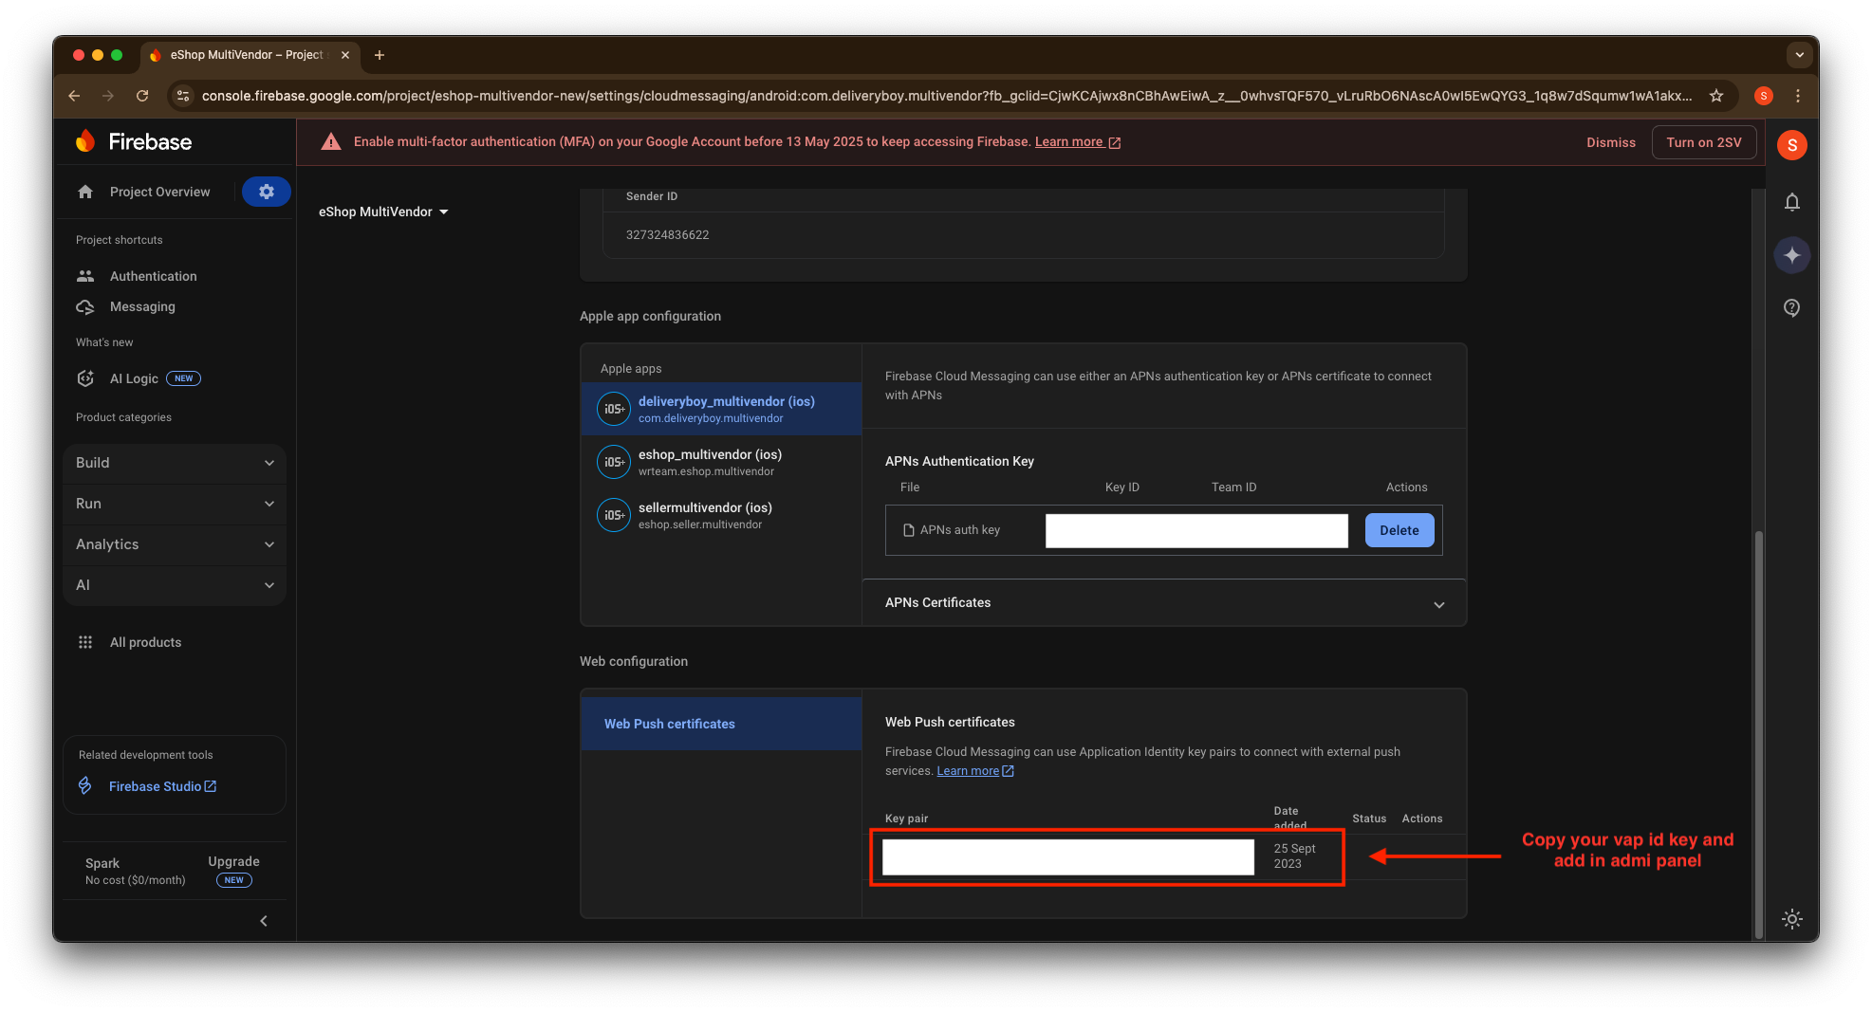This screenshot has width=1872, height=1012.
Task: Click the browser address bar
Action: [x=945, y=96]
